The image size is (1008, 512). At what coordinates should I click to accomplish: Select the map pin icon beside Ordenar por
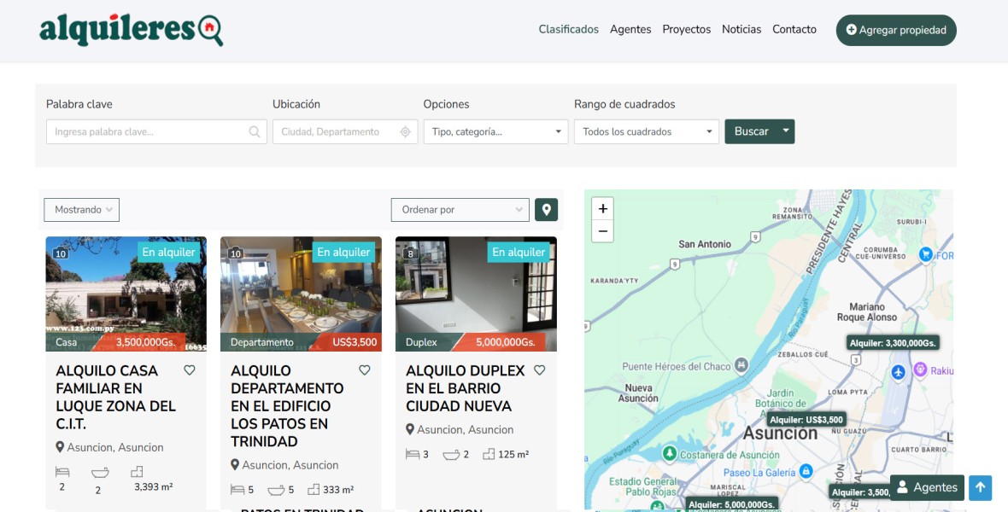pyautogui.click(x=546, y=209)
